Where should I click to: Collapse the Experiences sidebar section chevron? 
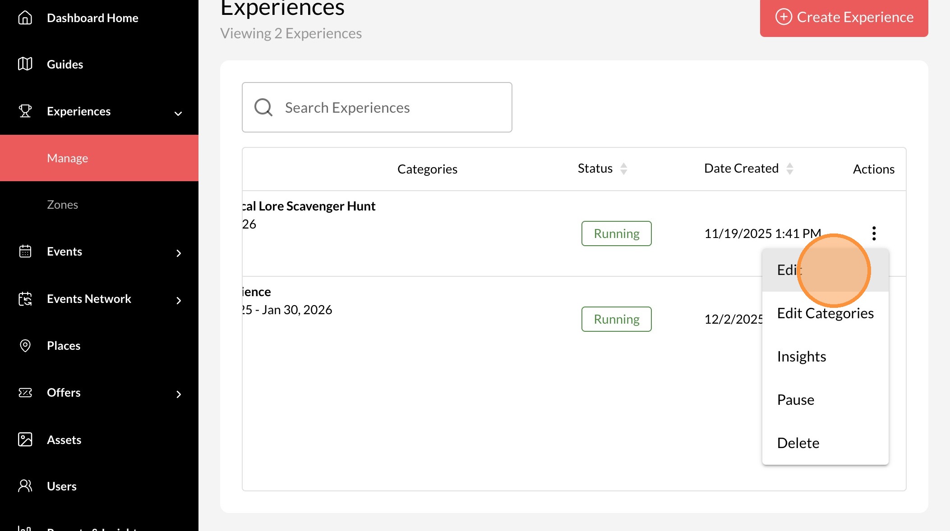click(178, 113)
